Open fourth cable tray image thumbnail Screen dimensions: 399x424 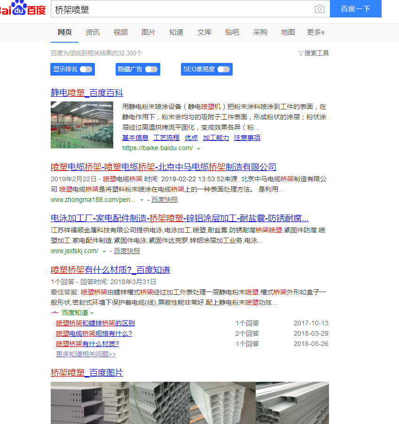[x=292, y=403]
